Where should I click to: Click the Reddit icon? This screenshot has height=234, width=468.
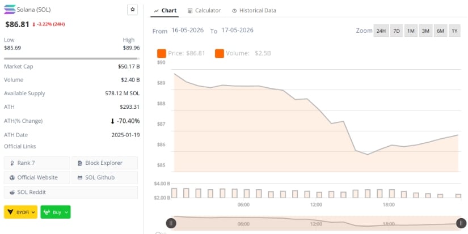point(12,193)
